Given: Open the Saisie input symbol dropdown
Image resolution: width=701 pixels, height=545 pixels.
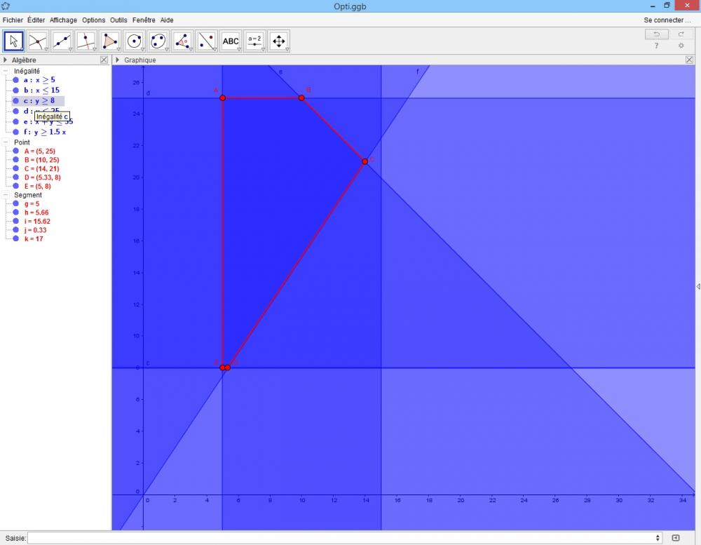Looking at the screenshot, I should coord(658,538).
